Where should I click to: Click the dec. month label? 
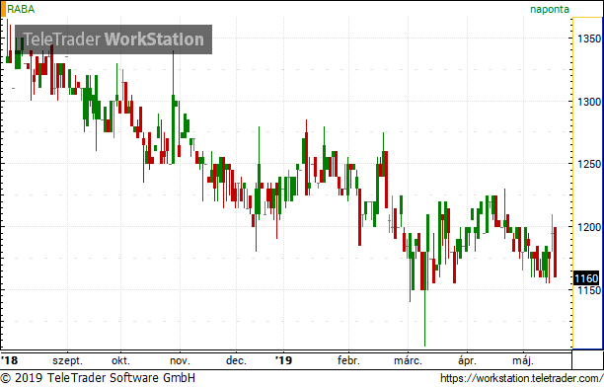click(x=236, y=360)
